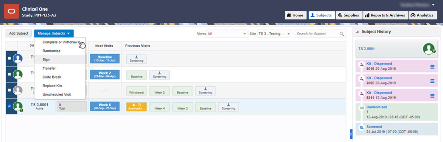
Task: Open the Analytics tab
Action: (x=423, y=15)
